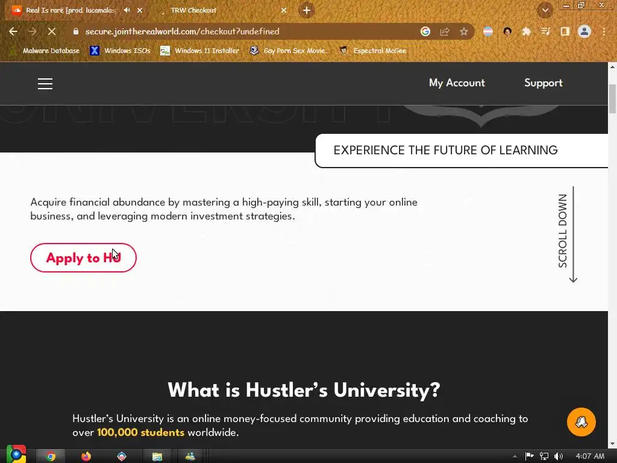
Task: Focus the address bar URL
Action: click(182, 31)
